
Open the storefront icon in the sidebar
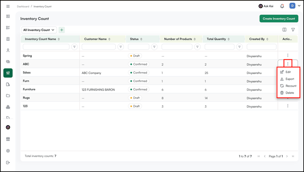click(x=8, y=139)
